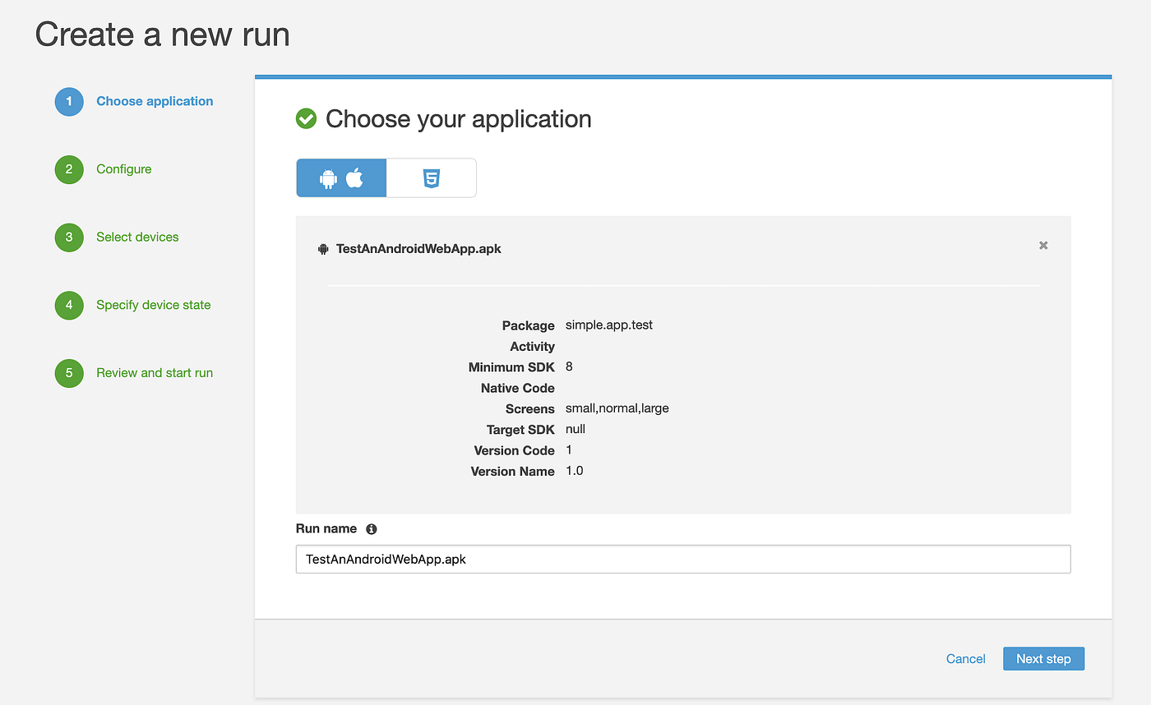Navigate to the Configure step

pyautogui.click(x=123, y=169)
